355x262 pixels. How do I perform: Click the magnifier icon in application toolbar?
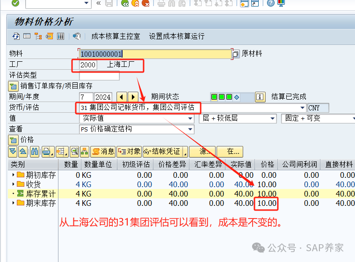coord(77,36)
